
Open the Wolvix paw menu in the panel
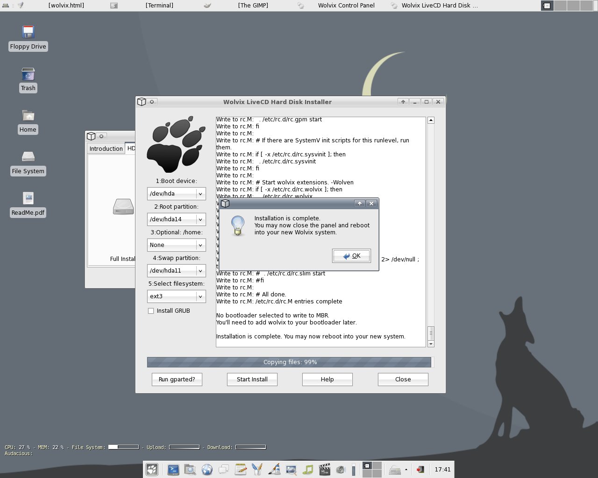(152, 470)
